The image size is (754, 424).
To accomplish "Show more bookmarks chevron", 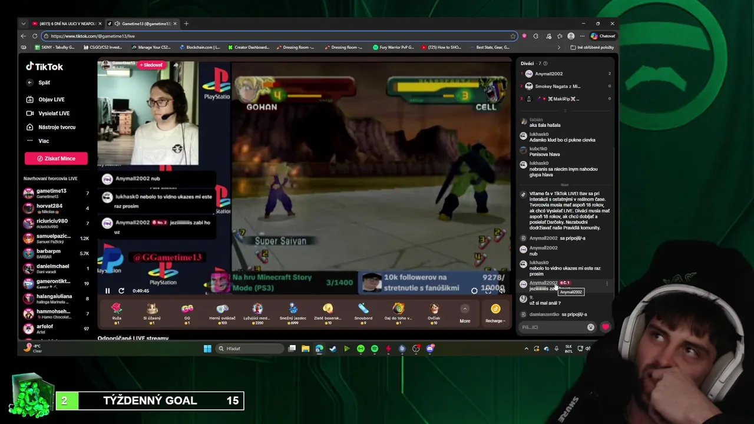I will pyautogui.click(x=558, y=47).
